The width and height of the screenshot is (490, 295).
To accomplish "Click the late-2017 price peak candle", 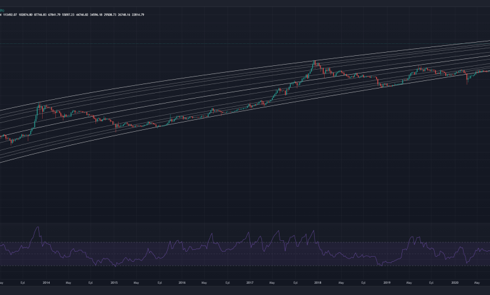I will click(314, 63).
